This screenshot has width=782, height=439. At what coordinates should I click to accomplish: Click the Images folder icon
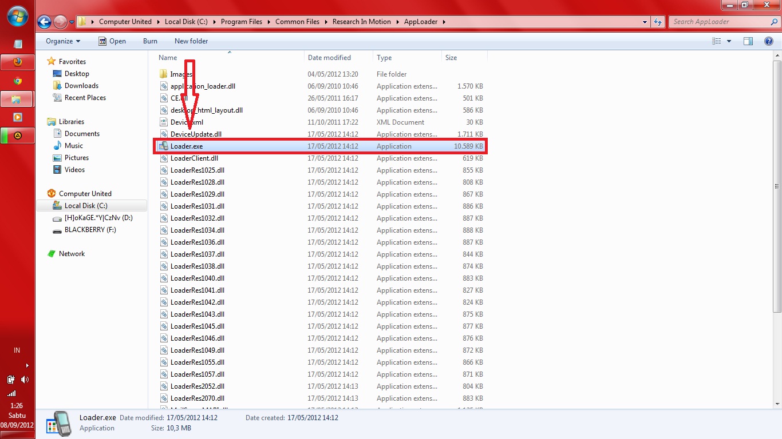pos(164,74)
